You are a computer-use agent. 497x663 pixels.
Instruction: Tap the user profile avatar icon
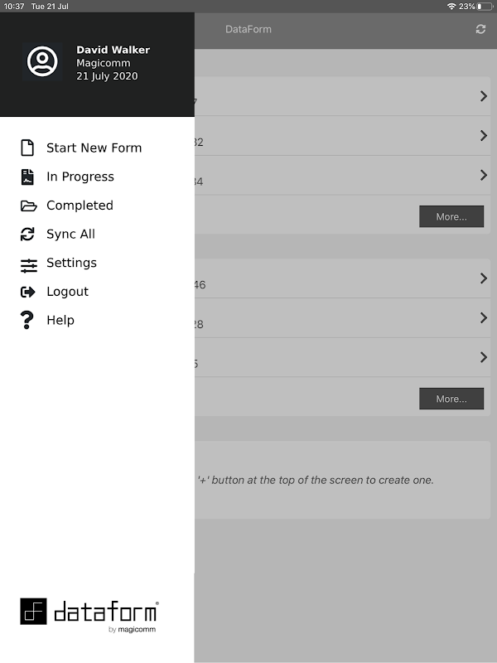[x=42, y=62]
